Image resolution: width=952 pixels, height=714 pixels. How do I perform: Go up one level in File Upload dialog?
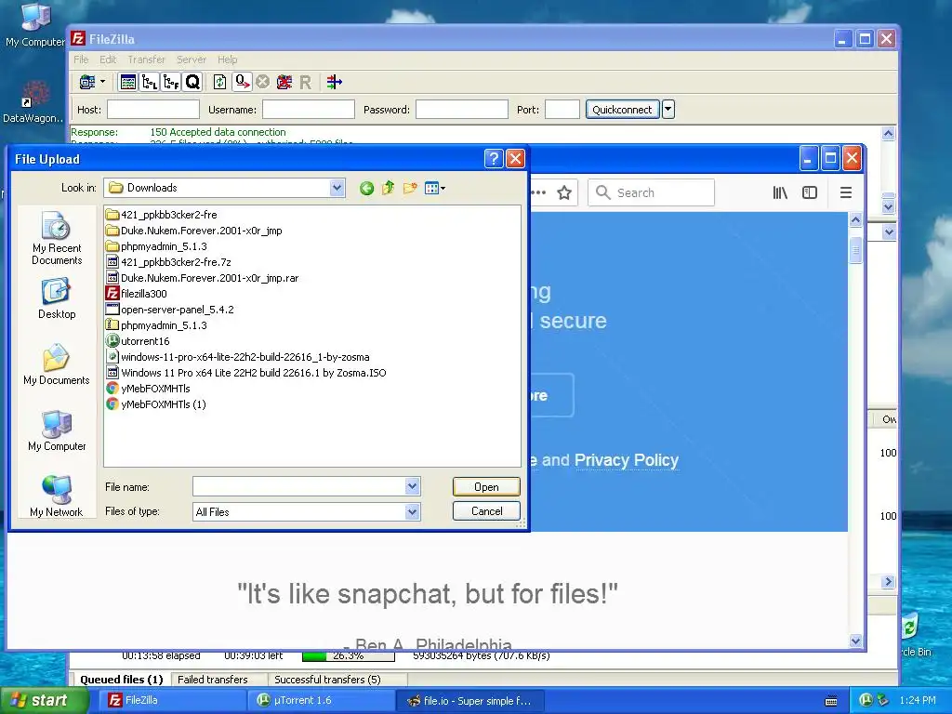388,188
